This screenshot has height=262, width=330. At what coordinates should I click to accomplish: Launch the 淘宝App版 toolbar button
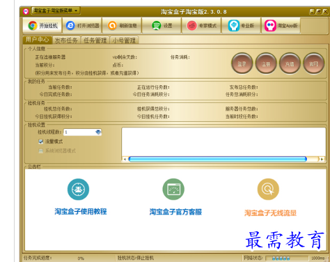point(281,25)
